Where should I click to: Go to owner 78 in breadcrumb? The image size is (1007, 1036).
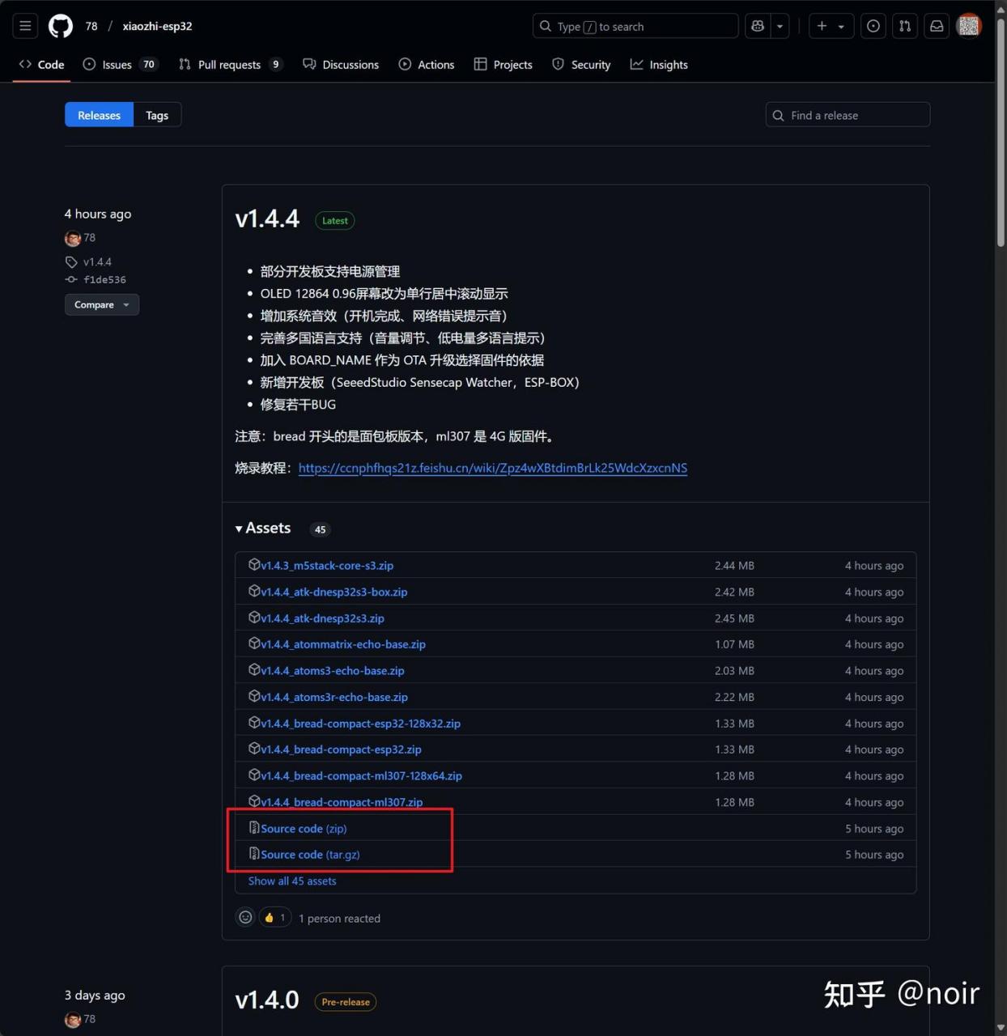pyautogui.click(x=91, y=26)
